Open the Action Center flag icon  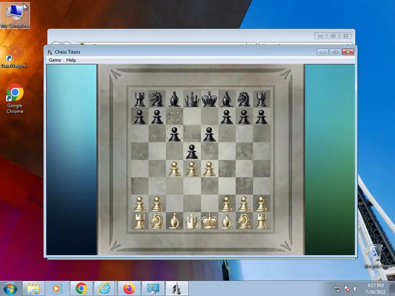(x=347, y=289)
